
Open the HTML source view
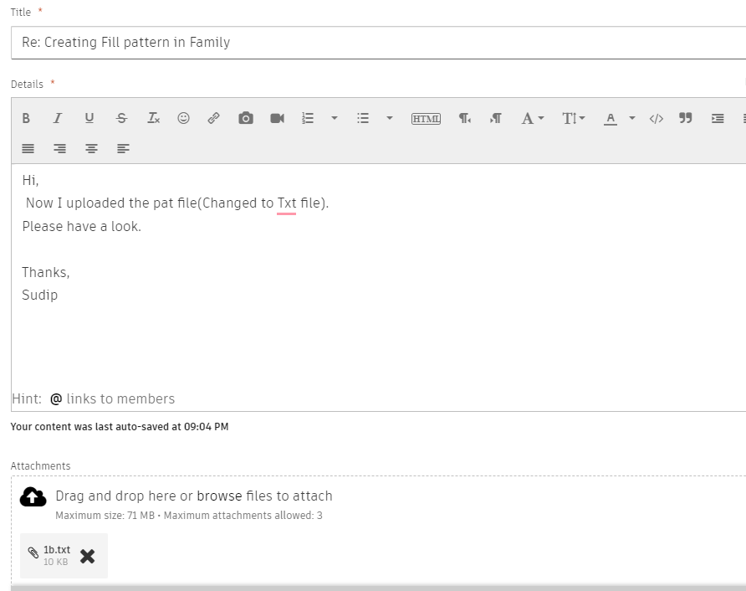[426, 118]
